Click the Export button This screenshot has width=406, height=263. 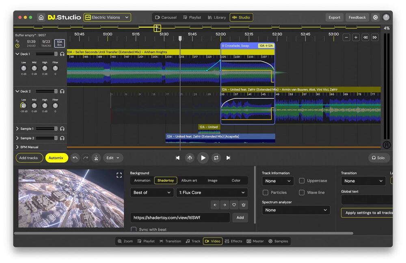334,17
